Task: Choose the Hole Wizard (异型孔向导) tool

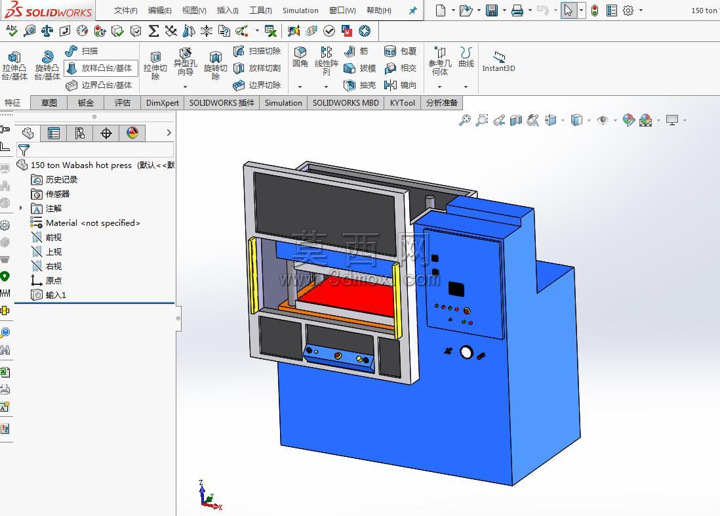Action: 185,61
